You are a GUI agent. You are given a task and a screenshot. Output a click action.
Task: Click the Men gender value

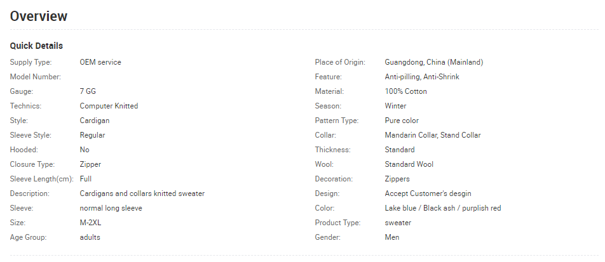click(391, 237)
